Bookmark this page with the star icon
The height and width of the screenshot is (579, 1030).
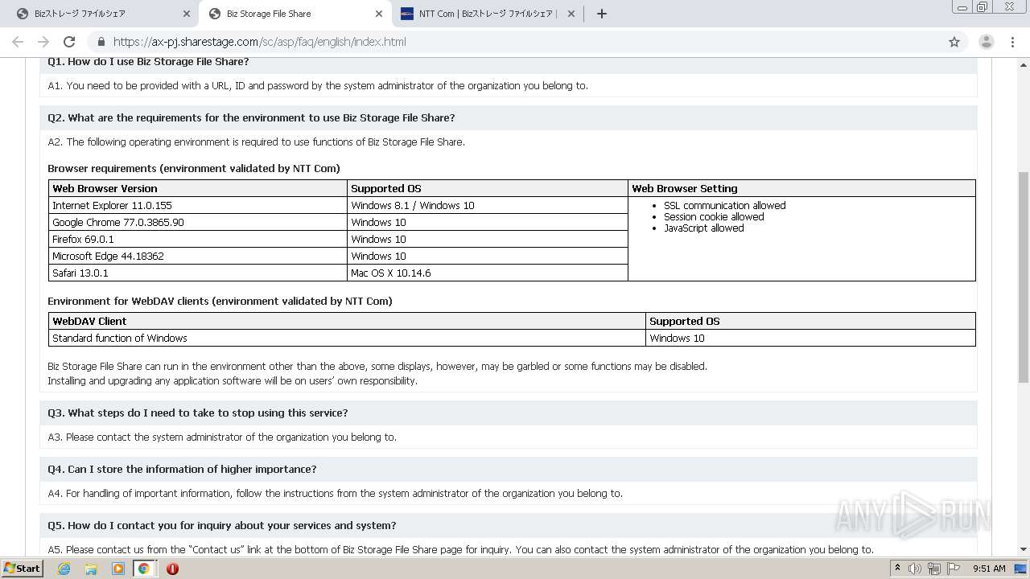point(954,42)
